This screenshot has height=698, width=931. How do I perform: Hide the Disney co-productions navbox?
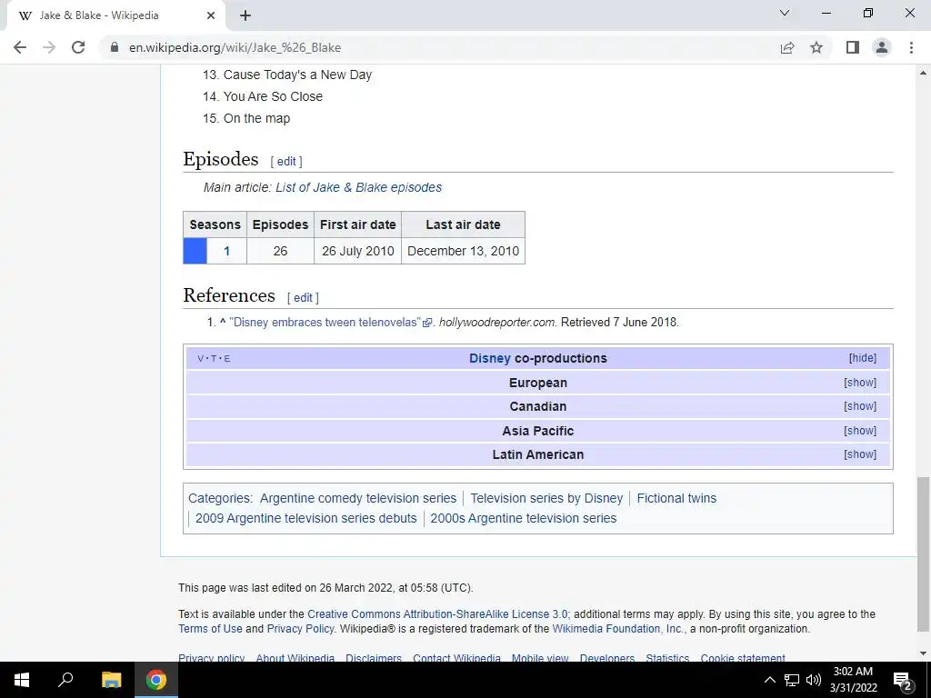click(863, 358)
